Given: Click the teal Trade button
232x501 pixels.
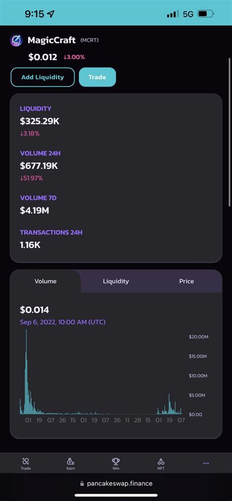Looking at the screenshot, I should pyautogui.click(x=97, y=77).
